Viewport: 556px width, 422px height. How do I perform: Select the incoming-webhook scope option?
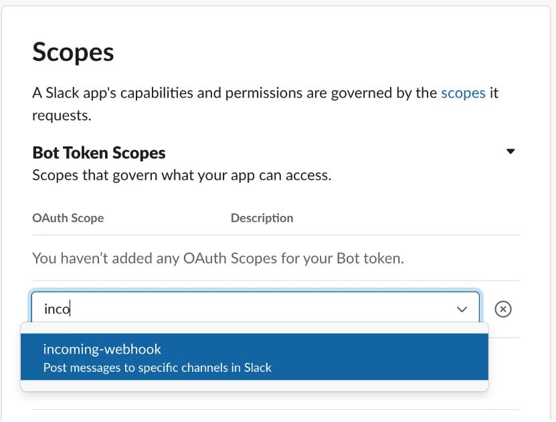pyautogui.click(x=254, y=357)
